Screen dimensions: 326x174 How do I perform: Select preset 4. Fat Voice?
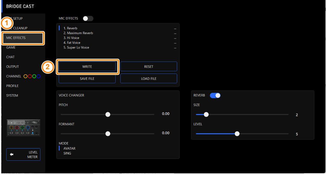coord(72,42)
